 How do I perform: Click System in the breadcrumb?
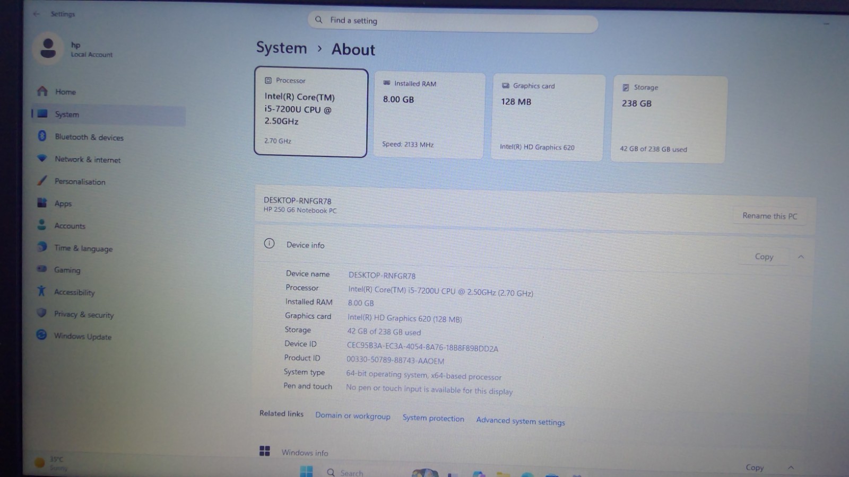(282, 48)
